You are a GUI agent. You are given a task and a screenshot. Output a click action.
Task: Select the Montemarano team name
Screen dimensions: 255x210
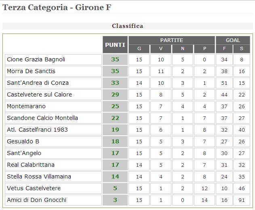[x=26, y=106]
